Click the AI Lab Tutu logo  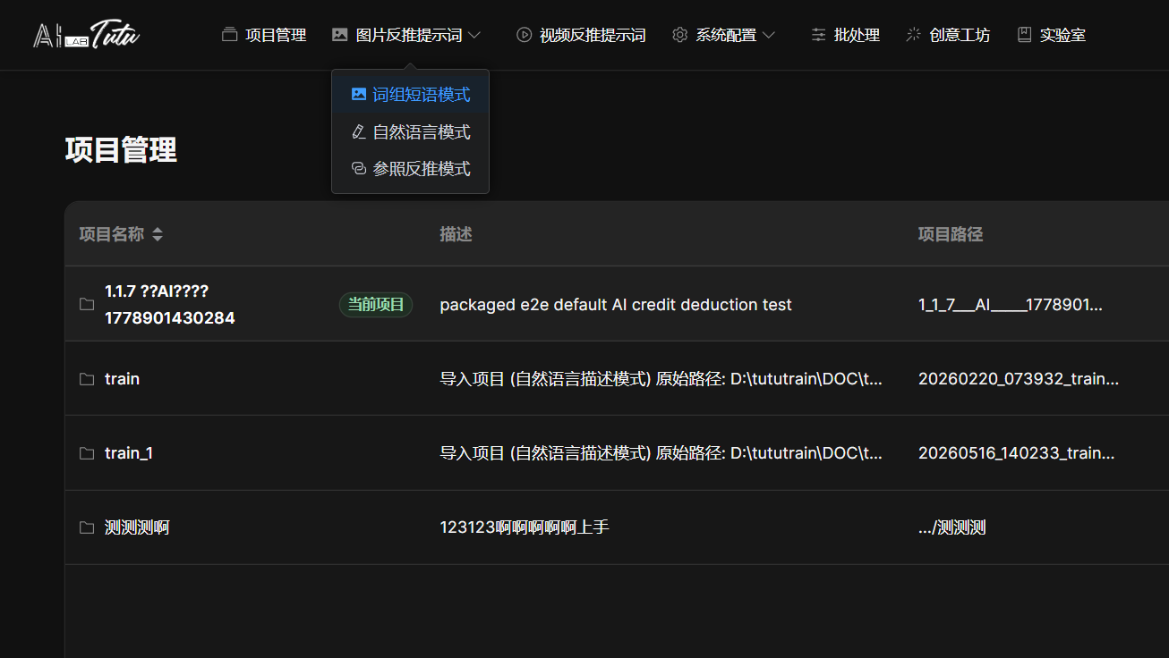[x=87, y=35]
